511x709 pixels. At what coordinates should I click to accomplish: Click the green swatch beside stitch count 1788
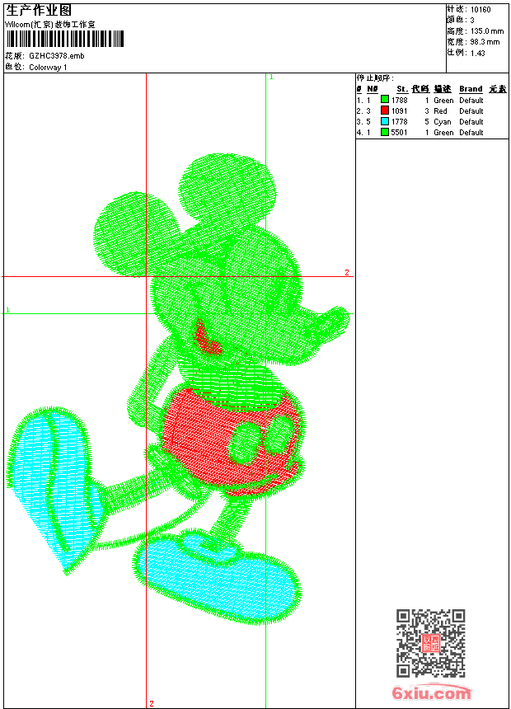[x=384, y=100]
